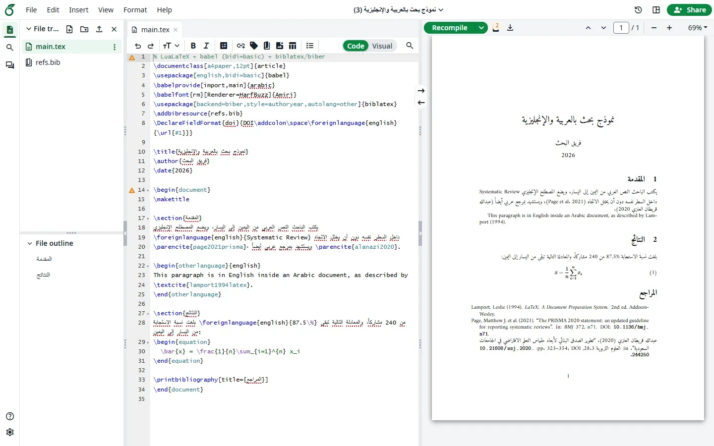Collapse the File outline section
The height and width of the screenshot is (446, 714).
click(30, 243)
